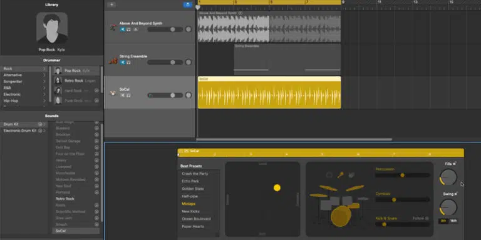Click the Fills knob
Viewport: 481px width, 240px height.
click(x=448, y=177)
